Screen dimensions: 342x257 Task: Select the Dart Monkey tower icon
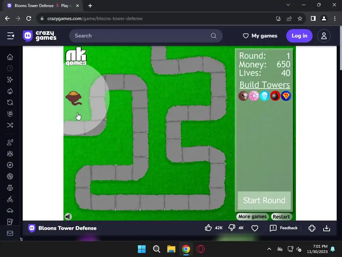[x=243, y=96]
